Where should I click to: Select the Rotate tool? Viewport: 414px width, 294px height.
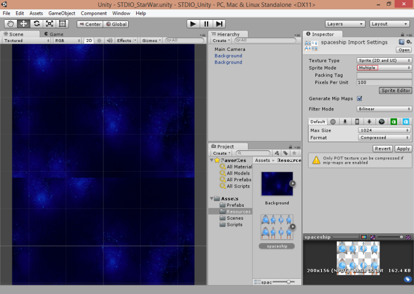tap(36, 24)
